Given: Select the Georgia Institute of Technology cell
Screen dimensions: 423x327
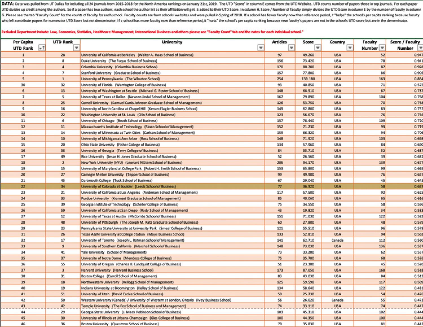Looking at the screenshot, I should tap(172, 204).
